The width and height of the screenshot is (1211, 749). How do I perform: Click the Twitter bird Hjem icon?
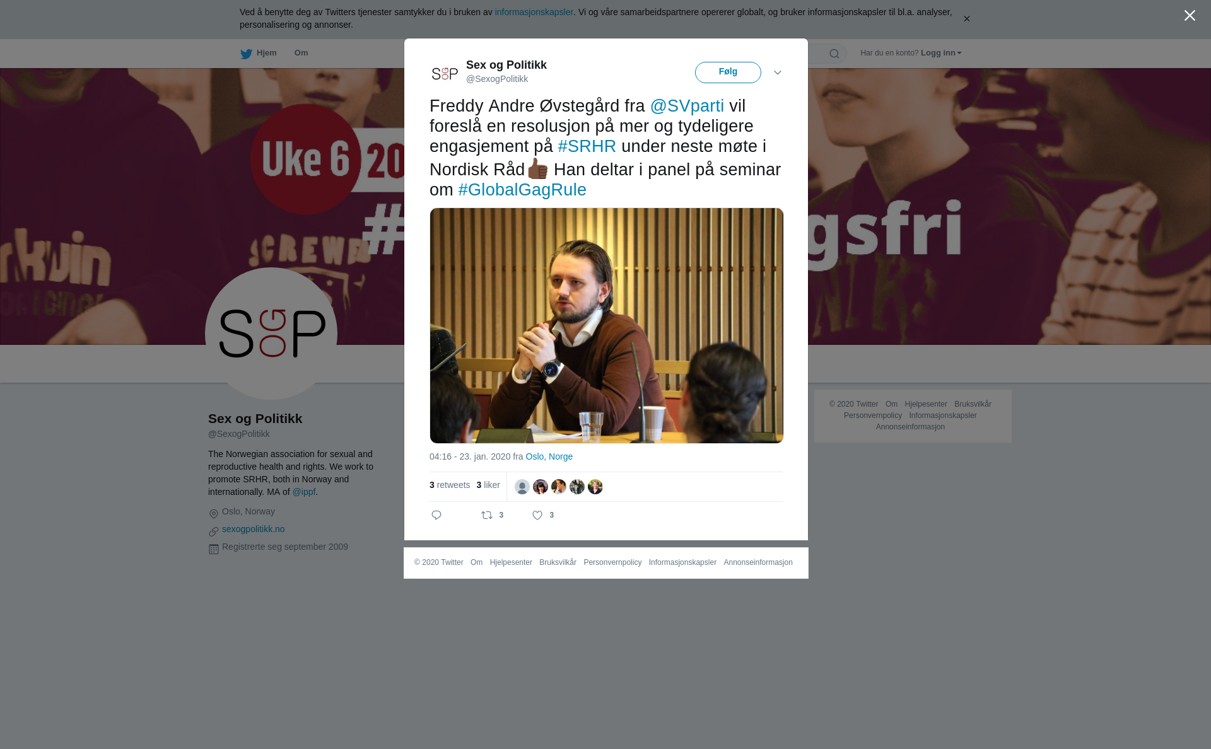pyautogui.click(x=246, y=54)
